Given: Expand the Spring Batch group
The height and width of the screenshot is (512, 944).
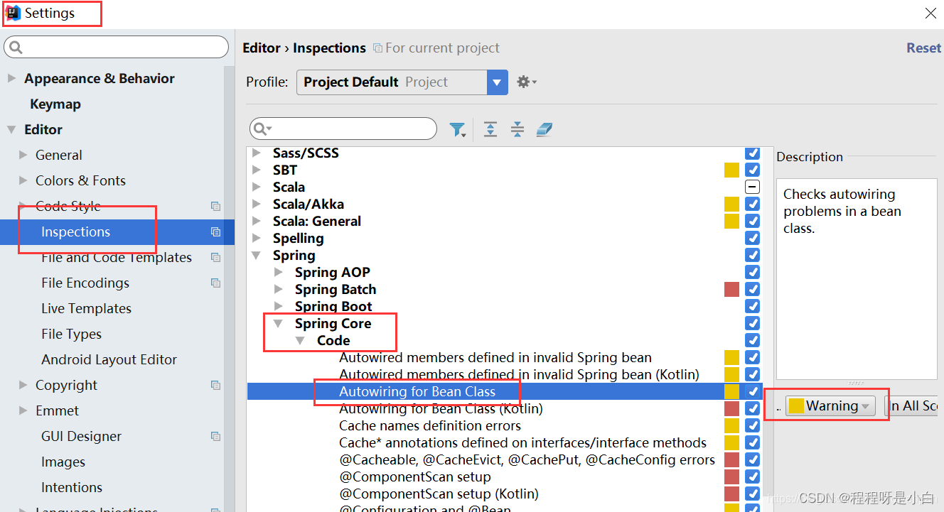Looking at the screenshot, I should 279,290.
